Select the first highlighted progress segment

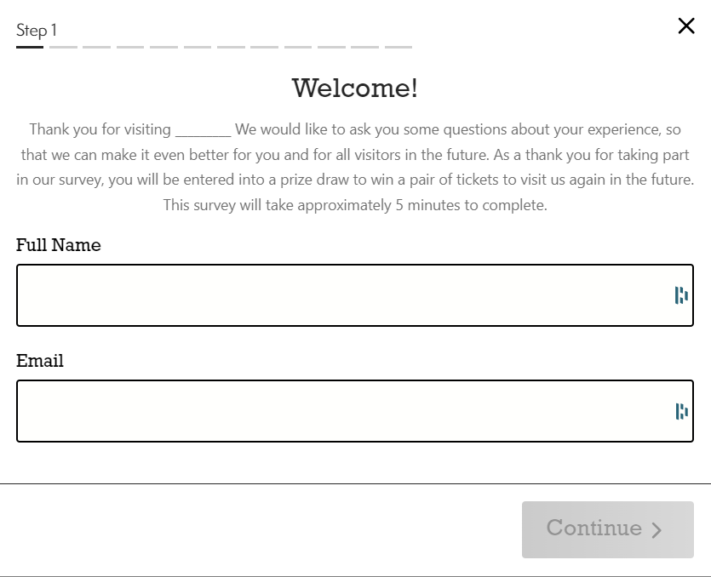[x=29, y=46]
